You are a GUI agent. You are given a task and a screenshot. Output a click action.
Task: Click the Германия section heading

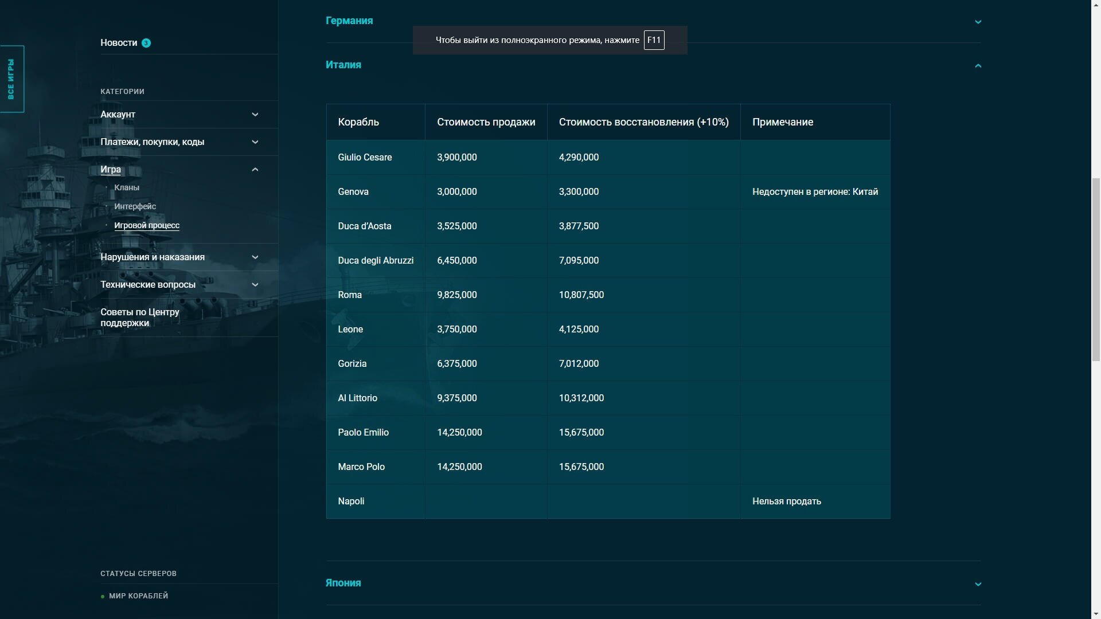349,21
